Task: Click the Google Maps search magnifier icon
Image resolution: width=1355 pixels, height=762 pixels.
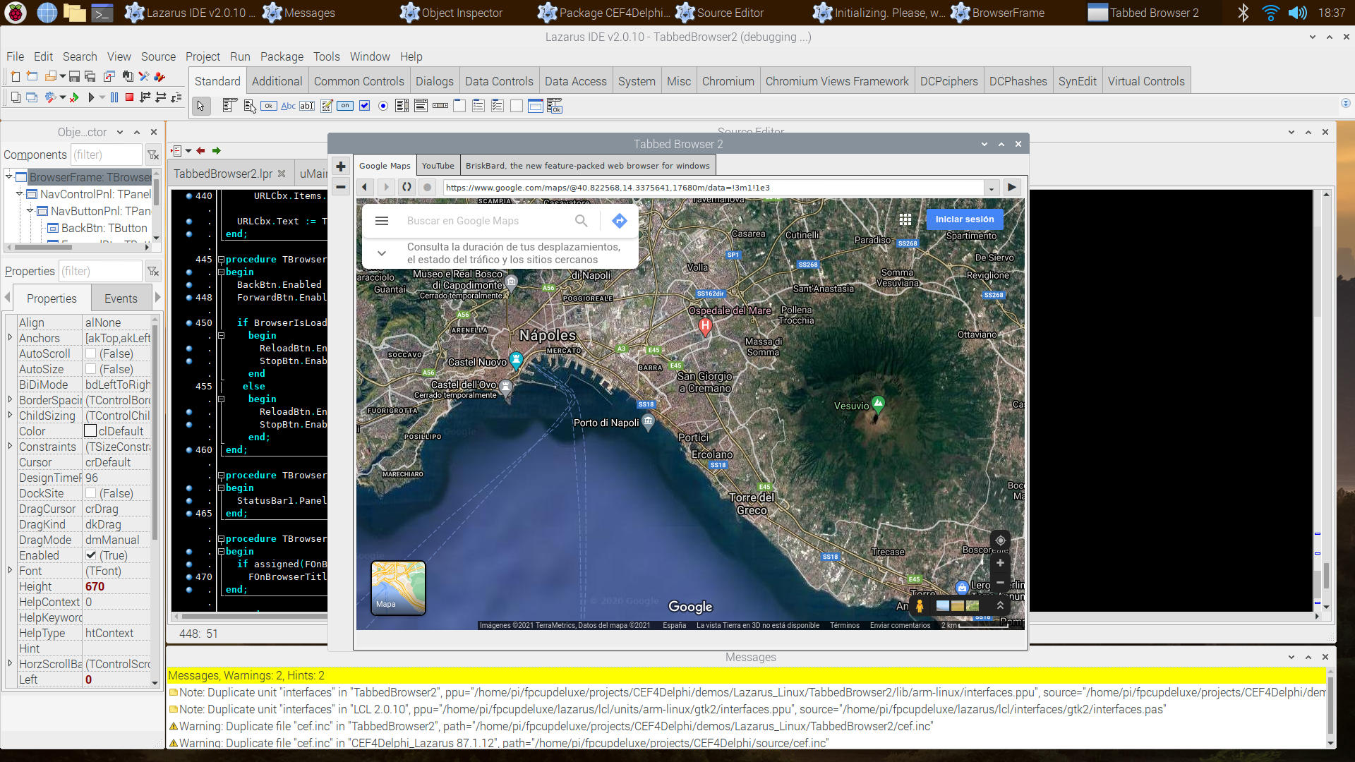Action: (581, 221)
